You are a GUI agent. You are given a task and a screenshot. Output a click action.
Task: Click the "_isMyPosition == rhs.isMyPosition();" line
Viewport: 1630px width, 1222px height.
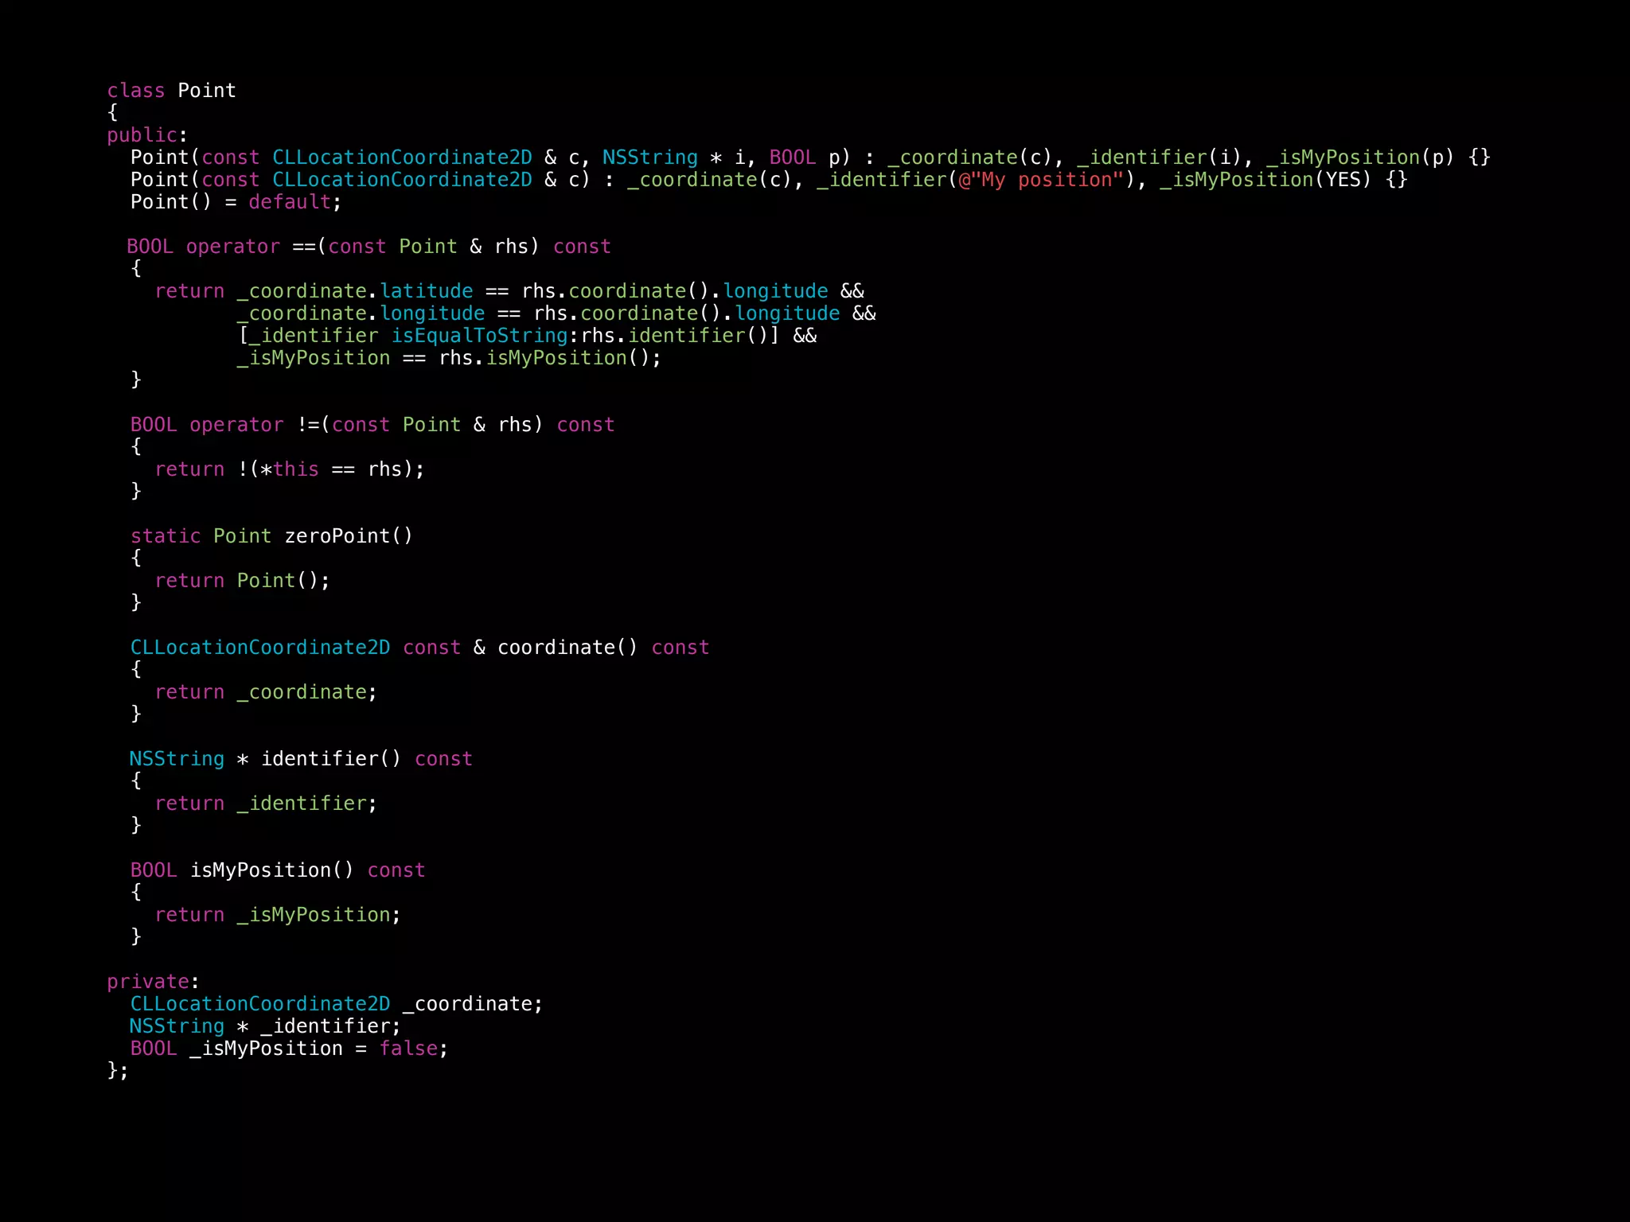449,358
